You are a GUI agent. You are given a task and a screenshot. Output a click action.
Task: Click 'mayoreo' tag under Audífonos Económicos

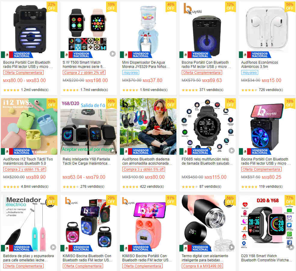pyautogui.click(x=249, y=72)
